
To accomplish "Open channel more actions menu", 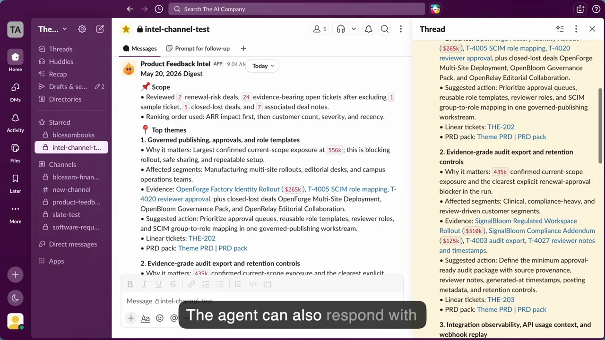I will (401, 29).
